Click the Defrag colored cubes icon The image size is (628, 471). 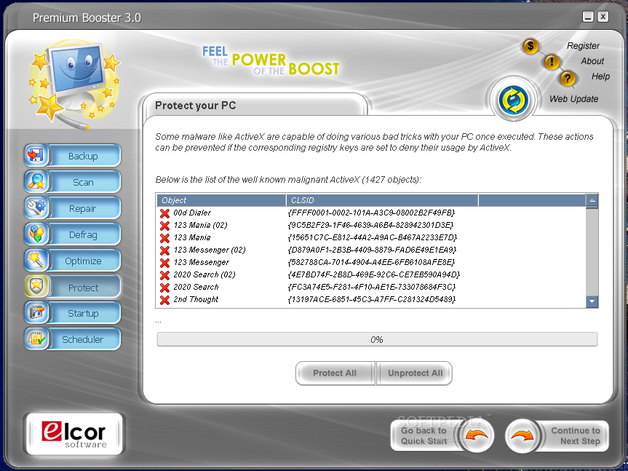(36, 234)
